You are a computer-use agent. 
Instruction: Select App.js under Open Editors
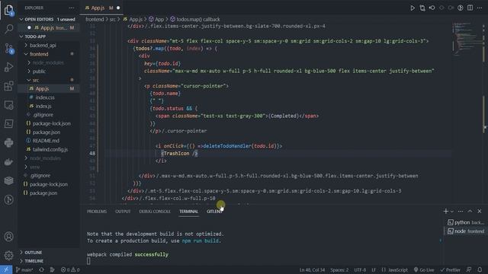[x=50, y=28]
